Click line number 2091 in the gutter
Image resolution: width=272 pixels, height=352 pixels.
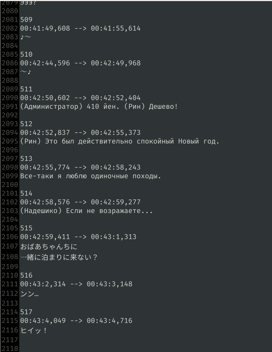pyautogui.click(x=10, y=107)
